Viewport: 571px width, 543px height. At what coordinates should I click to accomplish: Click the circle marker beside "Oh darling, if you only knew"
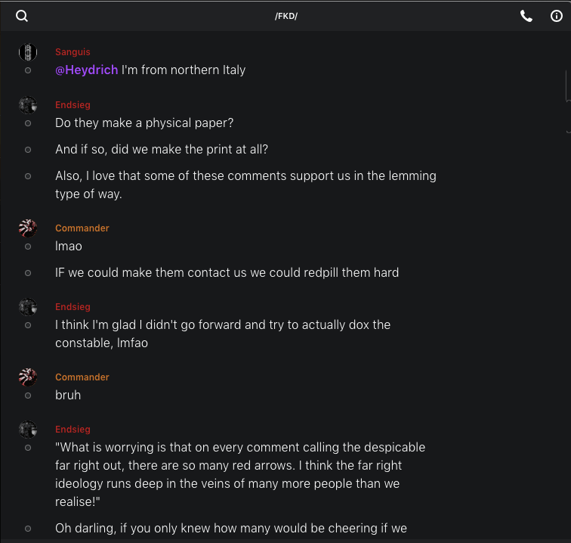28,529
